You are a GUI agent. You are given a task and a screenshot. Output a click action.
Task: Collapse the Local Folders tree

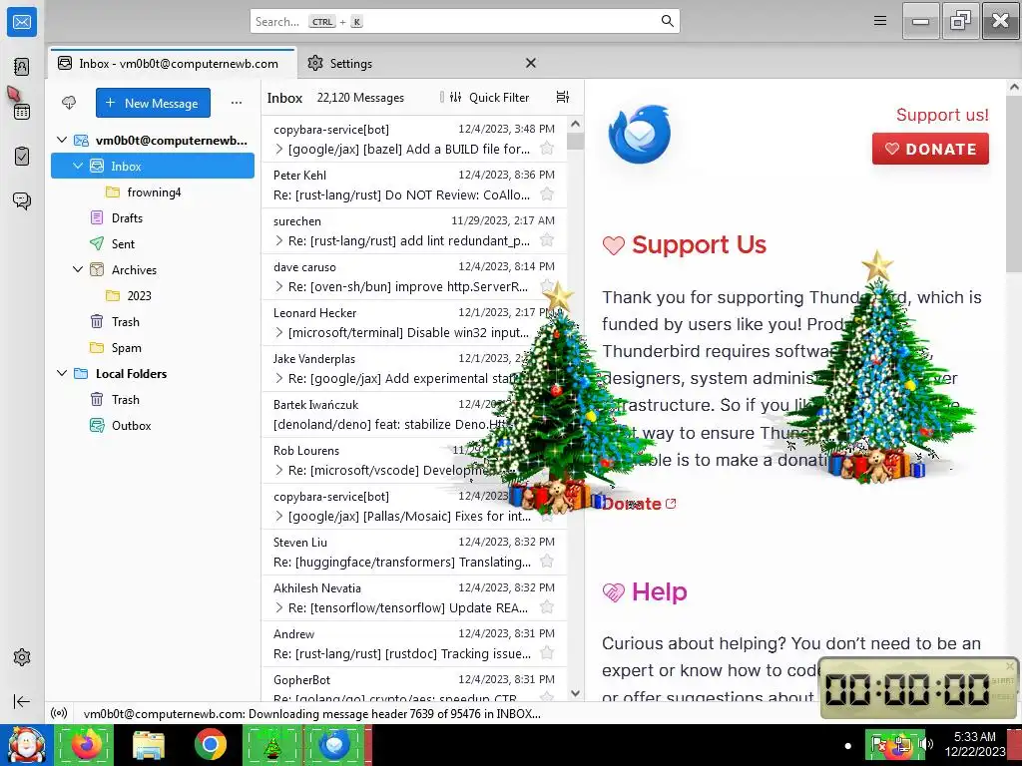point(62,373)
